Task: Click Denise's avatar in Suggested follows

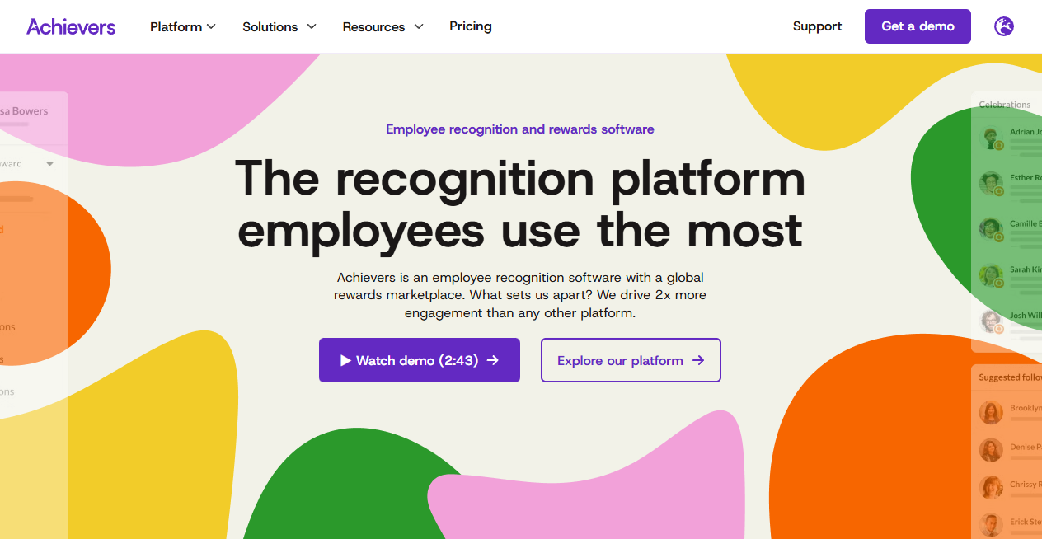Action: (x=990, y=450)
